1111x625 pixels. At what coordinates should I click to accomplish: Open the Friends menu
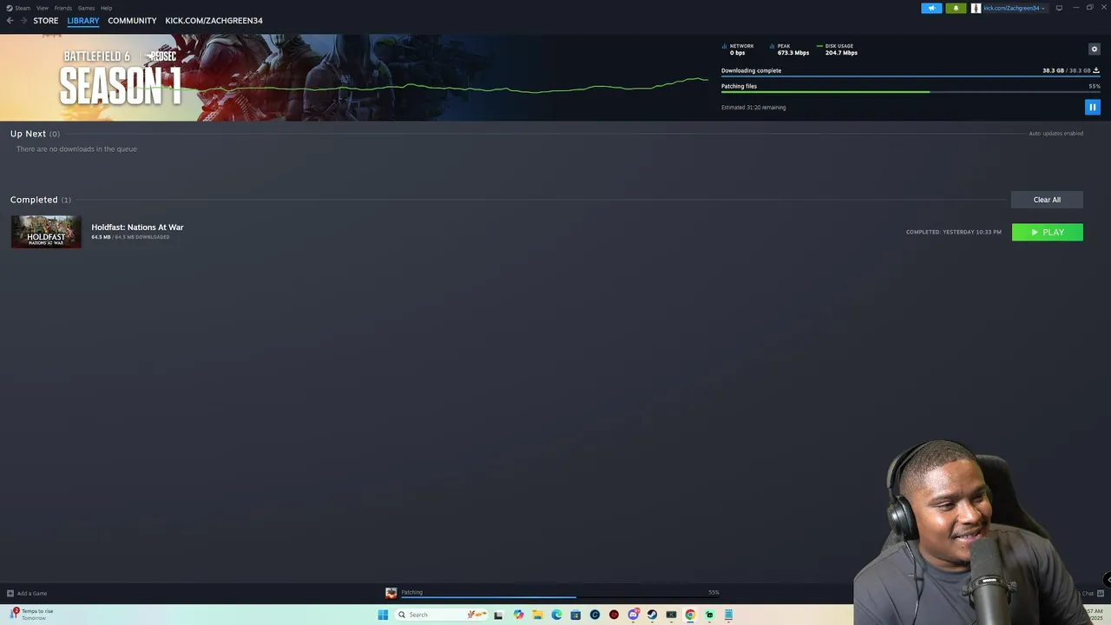click(x=63, y=8)
